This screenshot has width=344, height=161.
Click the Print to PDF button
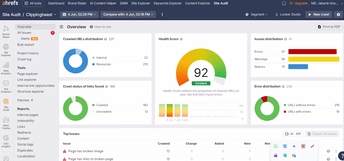tap(329, 27)
